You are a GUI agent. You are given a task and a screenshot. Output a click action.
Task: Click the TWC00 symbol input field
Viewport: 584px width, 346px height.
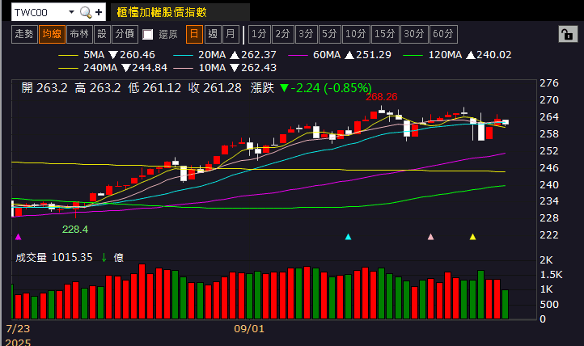click(x=40, y=12)
